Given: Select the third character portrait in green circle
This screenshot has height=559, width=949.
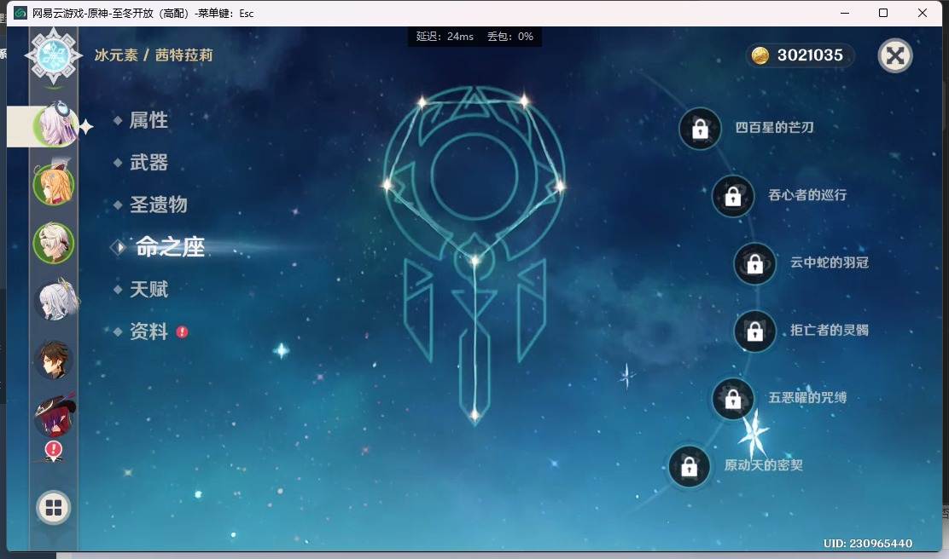Looking at the screenshot, I should point(53,243).
